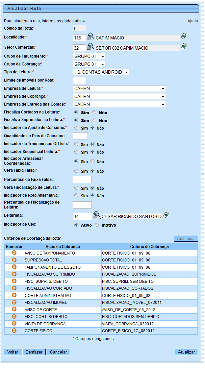The image size is (205, 368).
Task: Clear Localidade field with eraser icon
Action: click(184, 36)
